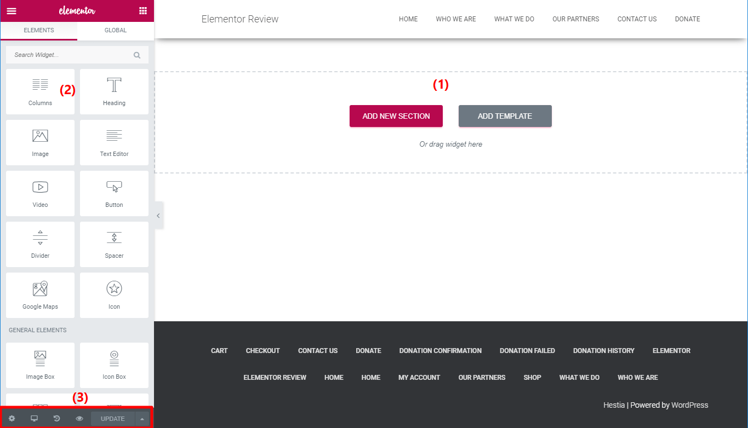Click the ADD NEW SECTION button
This screenshot has width=748, height=428.
396,115
